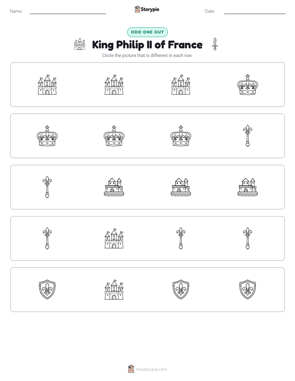Click the King Philip II of France title

pos(147,45)
